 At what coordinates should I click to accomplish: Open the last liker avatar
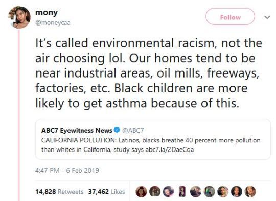point(250,191)
